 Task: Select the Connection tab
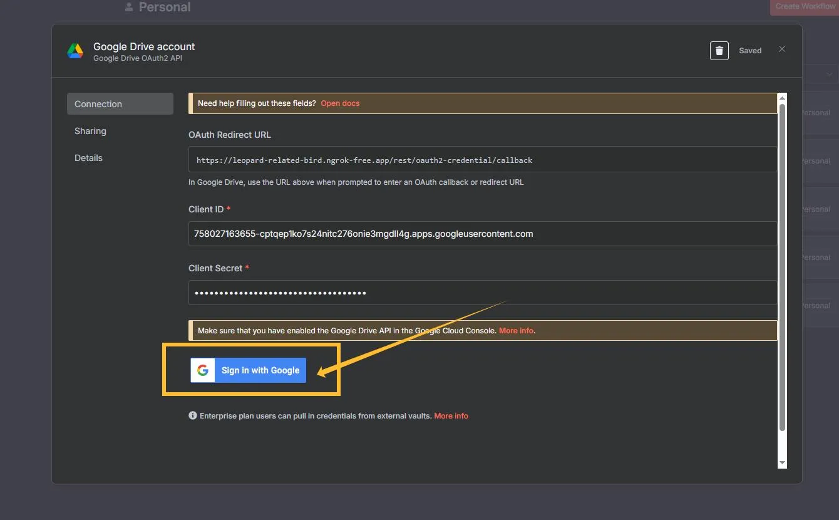pyautogui.click(x=98, y=103)
